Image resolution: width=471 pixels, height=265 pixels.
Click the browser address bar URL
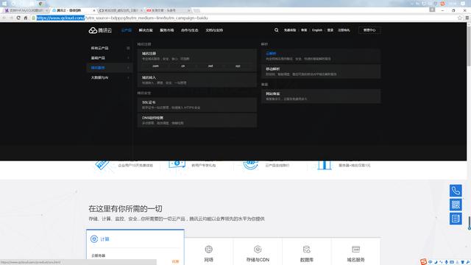[122, 18]
